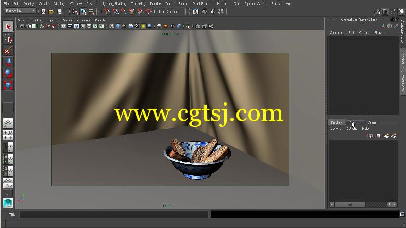Open the viewport Renderer menu
This screenshot has height=228, width=406.
(83, 20)
